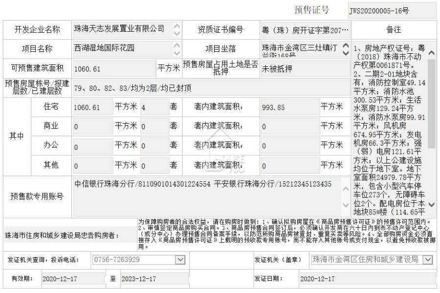Image resolution: width=440 pixels, height=293 pixels.
Task: Click the 开发企业名称 label
Action: point(37,29)
